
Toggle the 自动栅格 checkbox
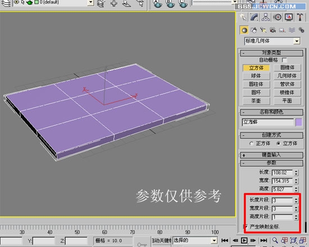click(284, 60)
